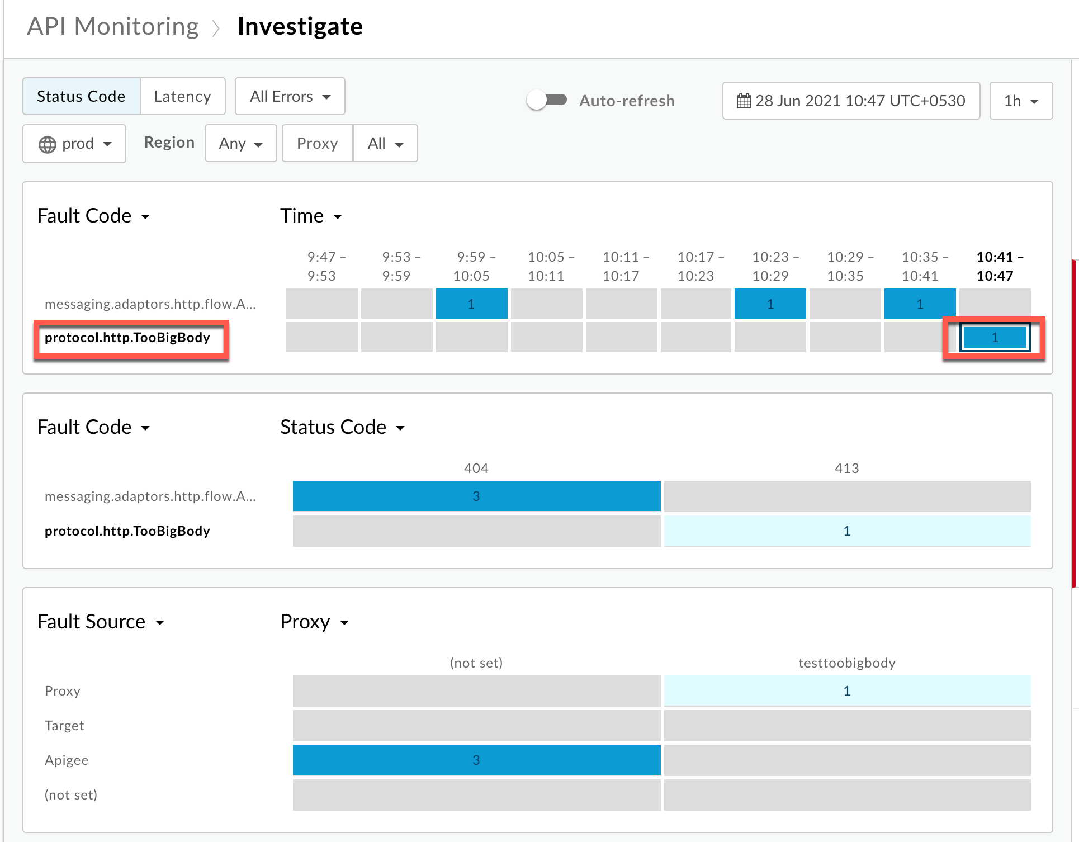1079x842 pixels.
Task: Open the 1h time range dropdown
Action: point(1020,101)
